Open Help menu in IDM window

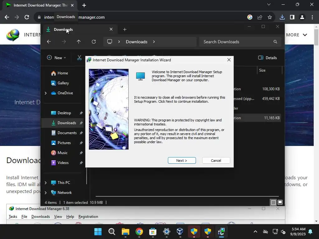coord(70,217)
